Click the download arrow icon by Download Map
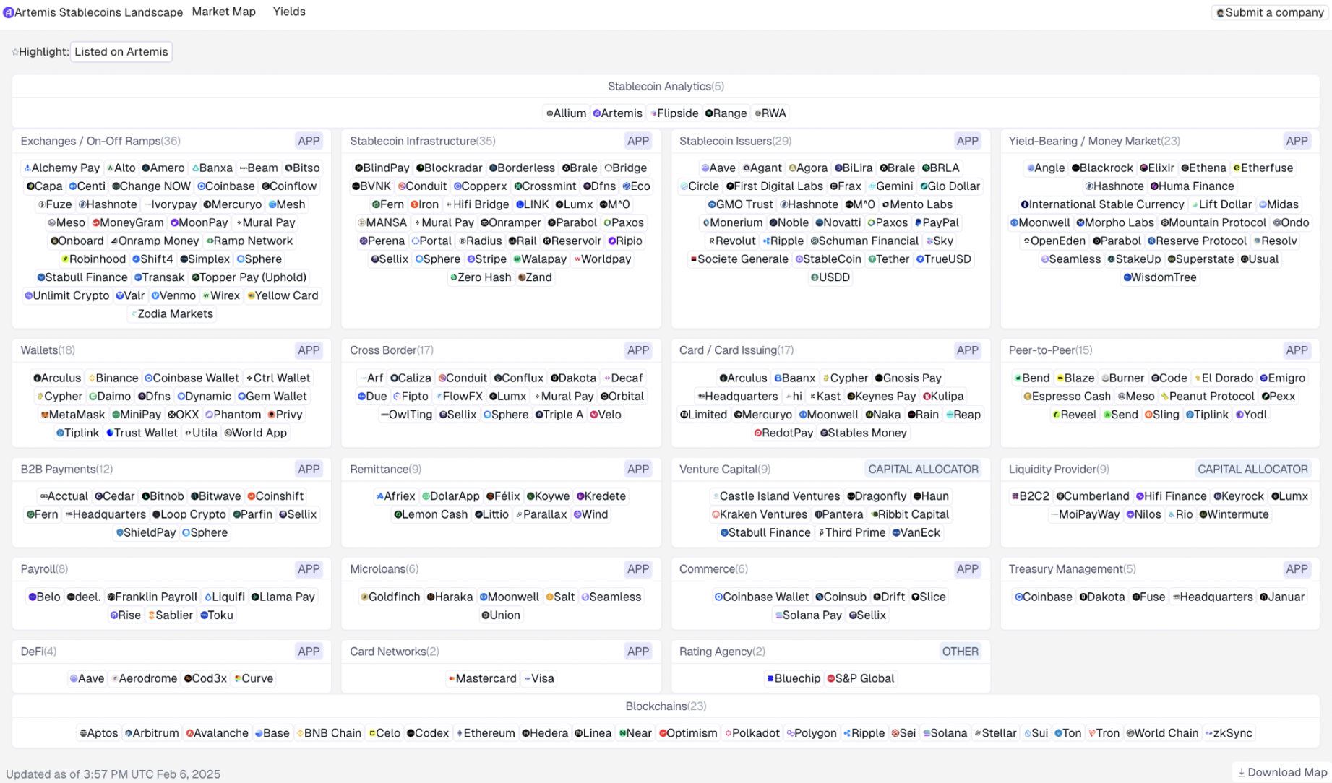 point(1242,772)
